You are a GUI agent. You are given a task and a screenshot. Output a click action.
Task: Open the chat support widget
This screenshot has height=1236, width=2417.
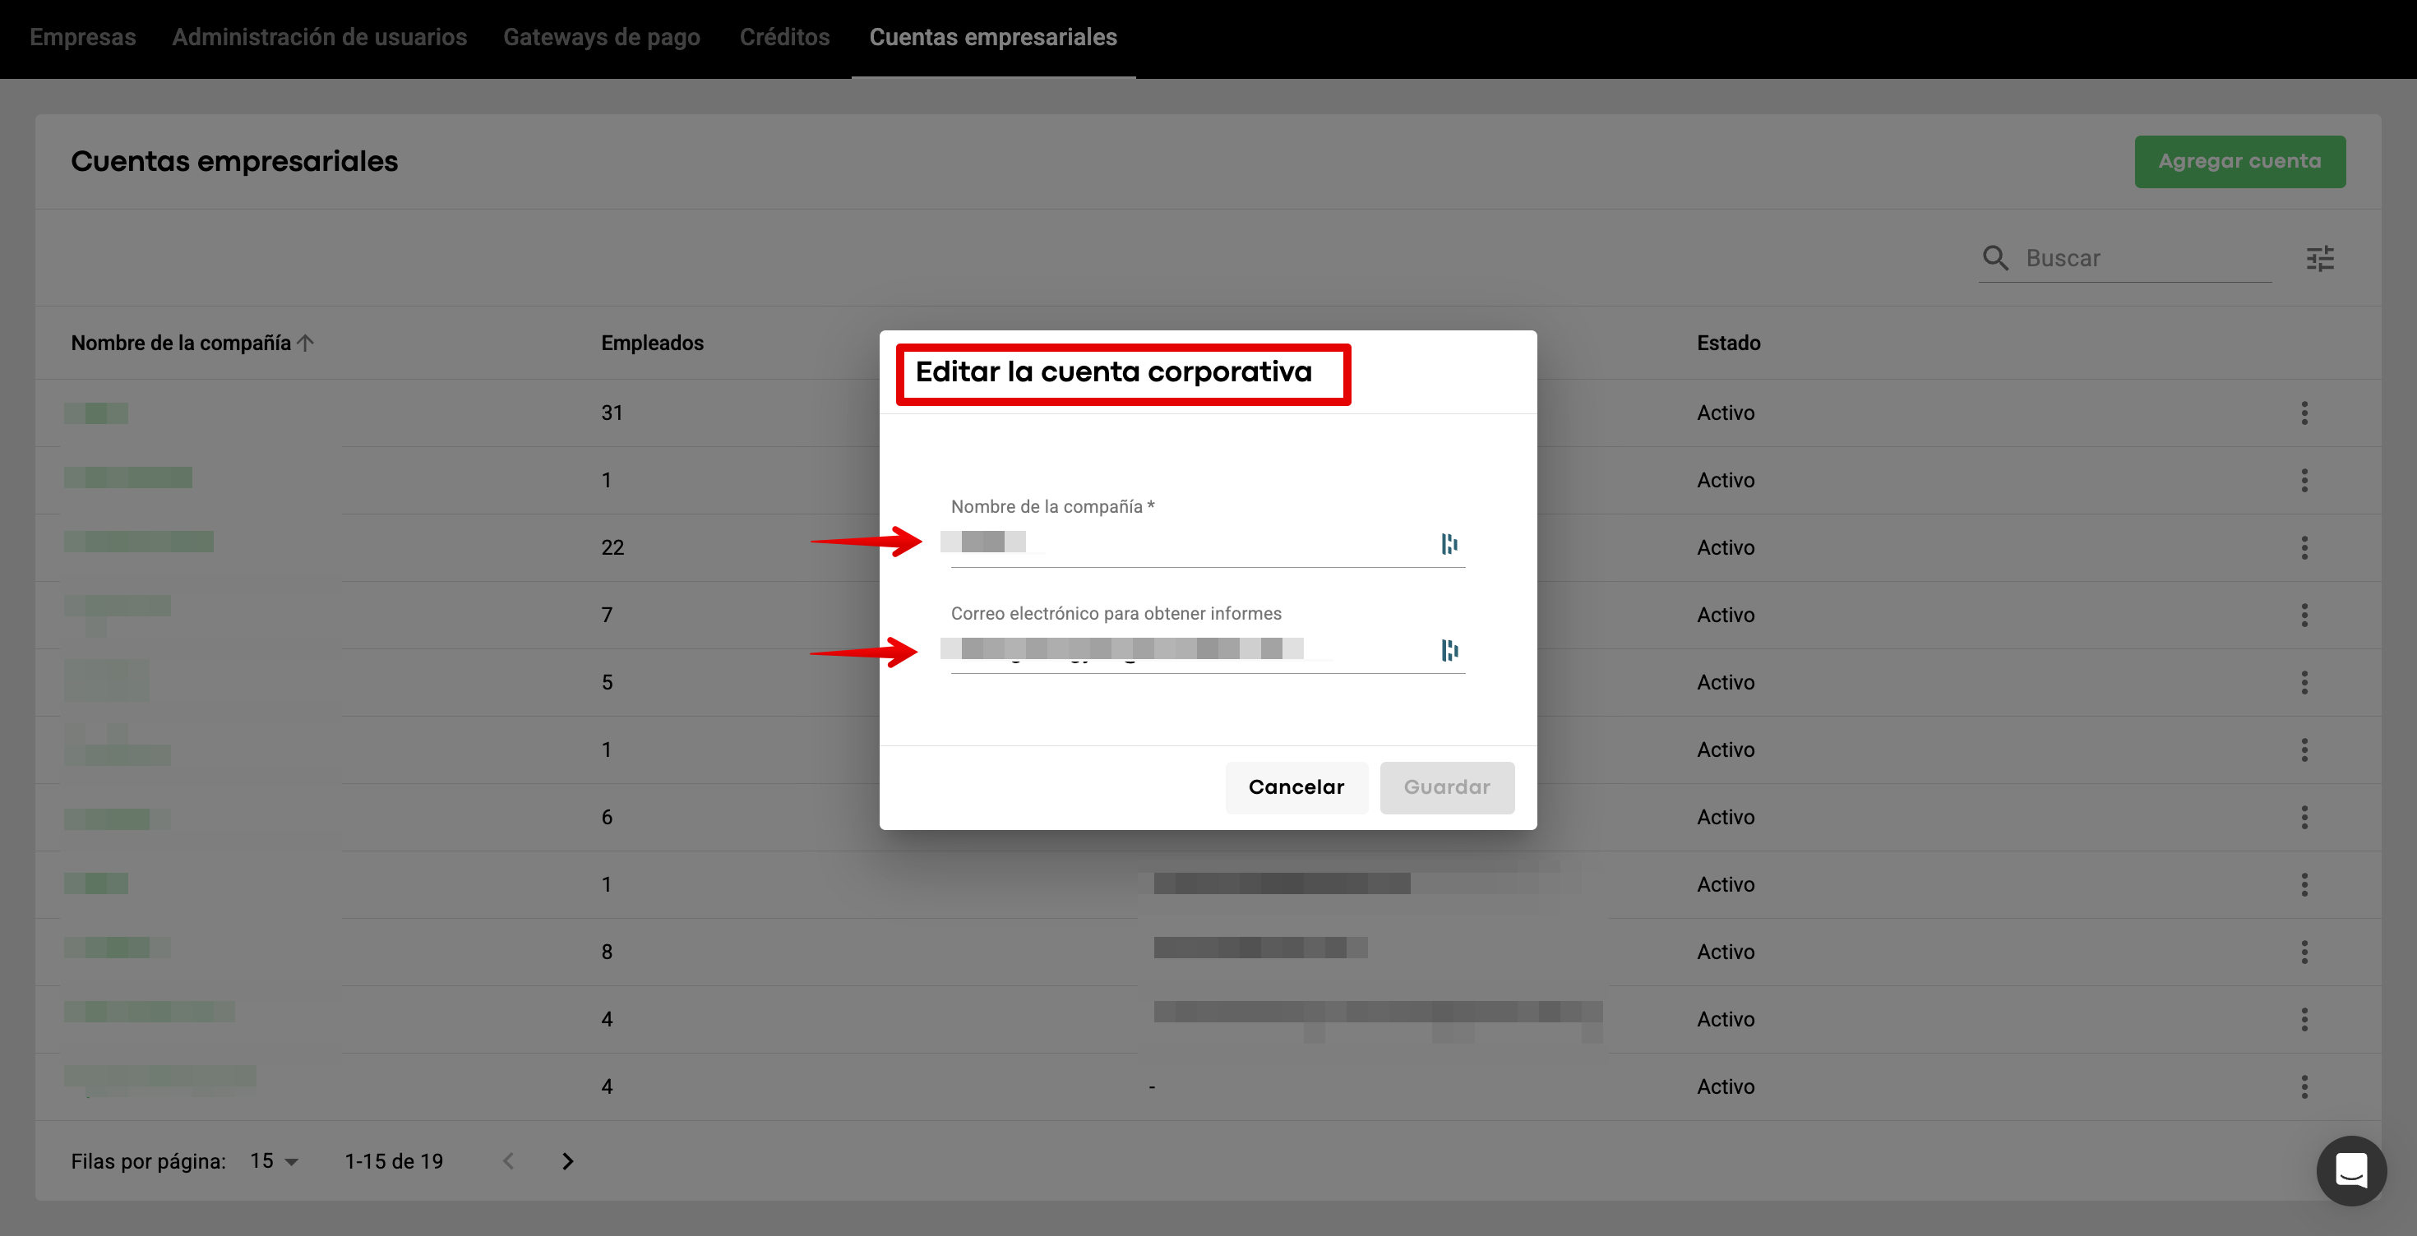tap(2350, 1170)
